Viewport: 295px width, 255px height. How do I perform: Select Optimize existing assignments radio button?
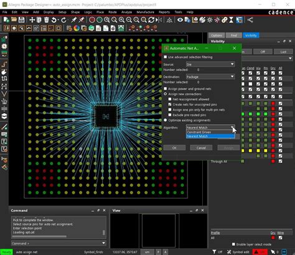166,120
